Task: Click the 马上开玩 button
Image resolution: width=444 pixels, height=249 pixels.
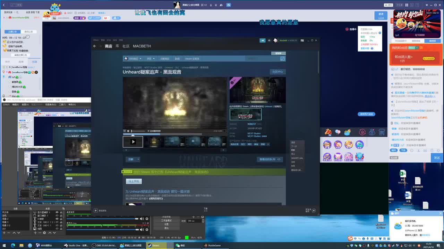Action: pos(134,181)
